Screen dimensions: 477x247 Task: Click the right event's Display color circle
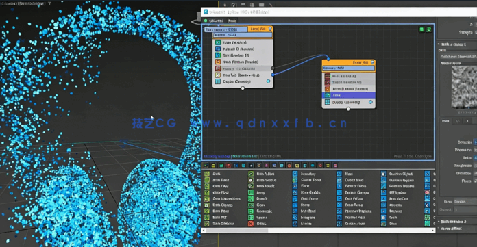point(371,102)
